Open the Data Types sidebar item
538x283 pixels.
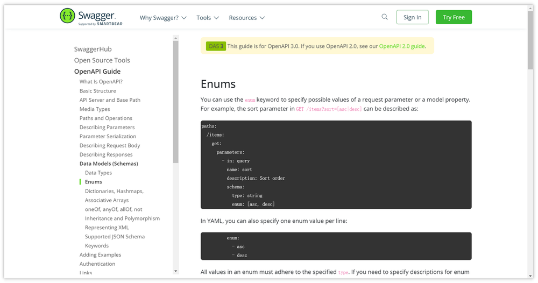coord(98,173)
